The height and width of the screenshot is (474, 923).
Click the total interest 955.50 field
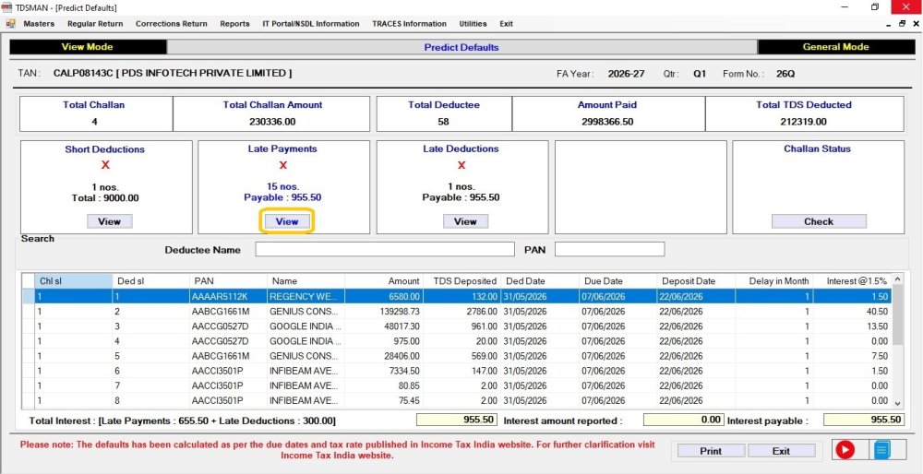456,420
